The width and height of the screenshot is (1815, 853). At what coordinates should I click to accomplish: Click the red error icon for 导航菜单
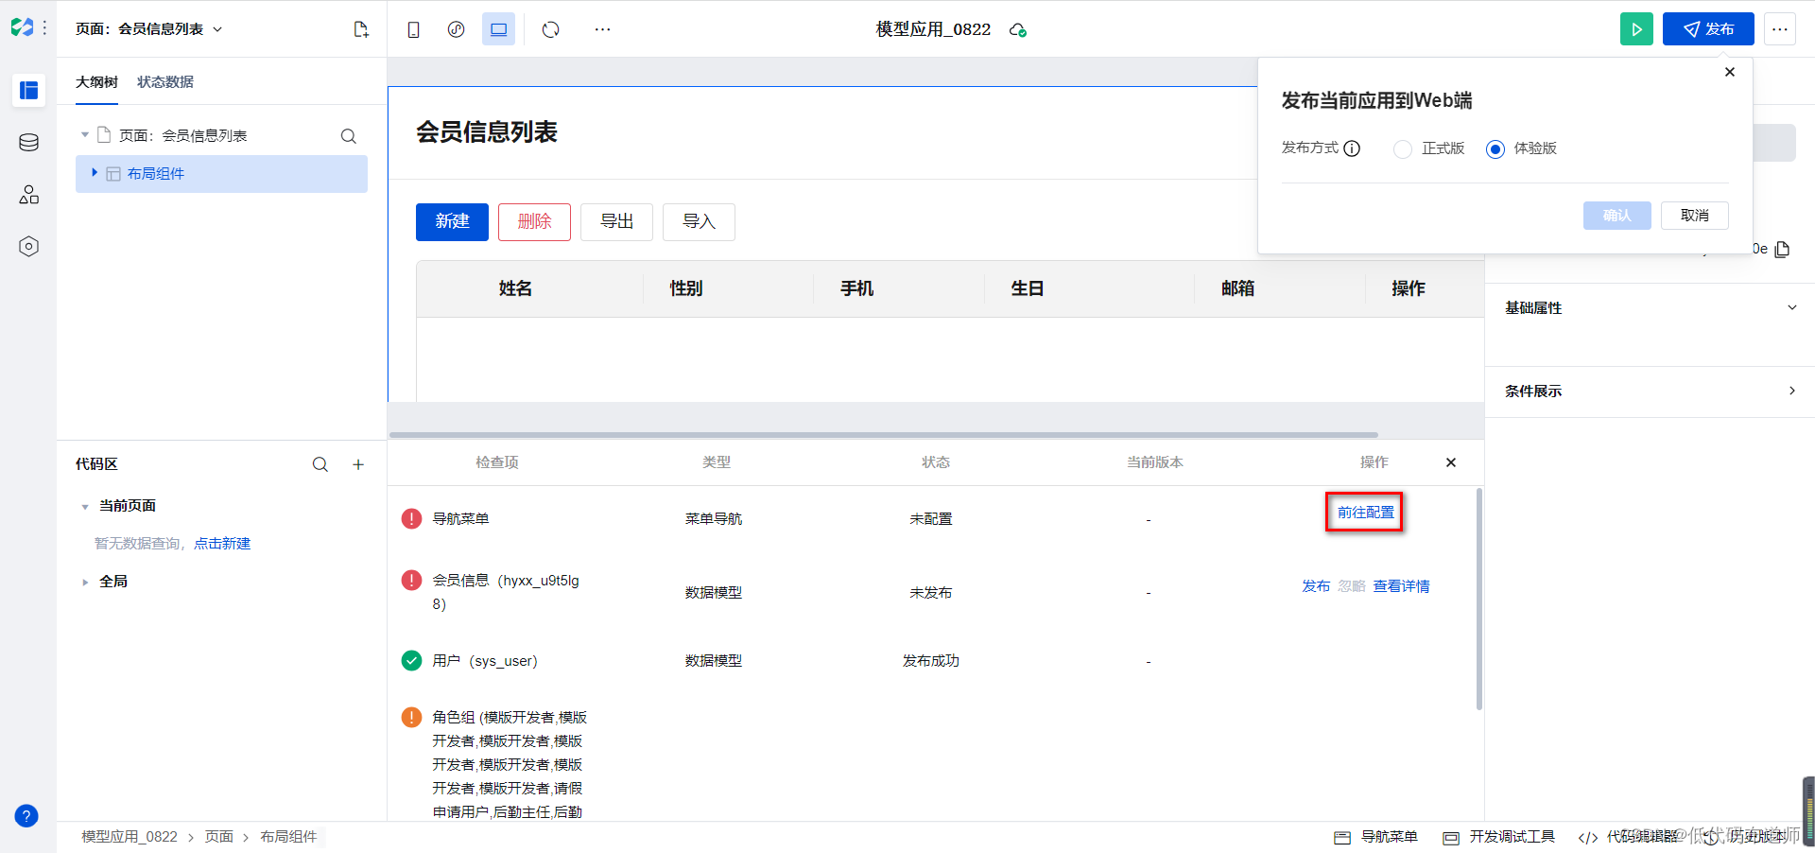tap(411, 518)
